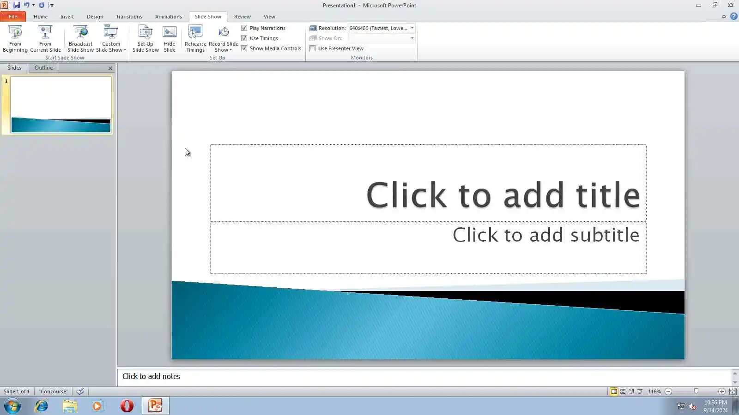Select slide 1 thumbnail

click(x=61, y=105)
